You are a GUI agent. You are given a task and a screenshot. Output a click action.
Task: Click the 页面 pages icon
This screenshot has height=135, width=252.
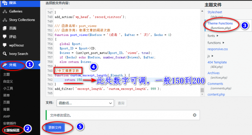point(5,28)
